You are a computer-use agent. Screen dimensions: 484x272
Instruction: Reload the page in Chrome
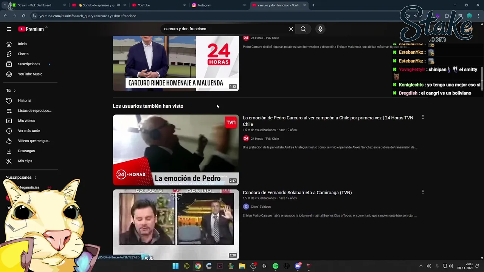(23, 16)
